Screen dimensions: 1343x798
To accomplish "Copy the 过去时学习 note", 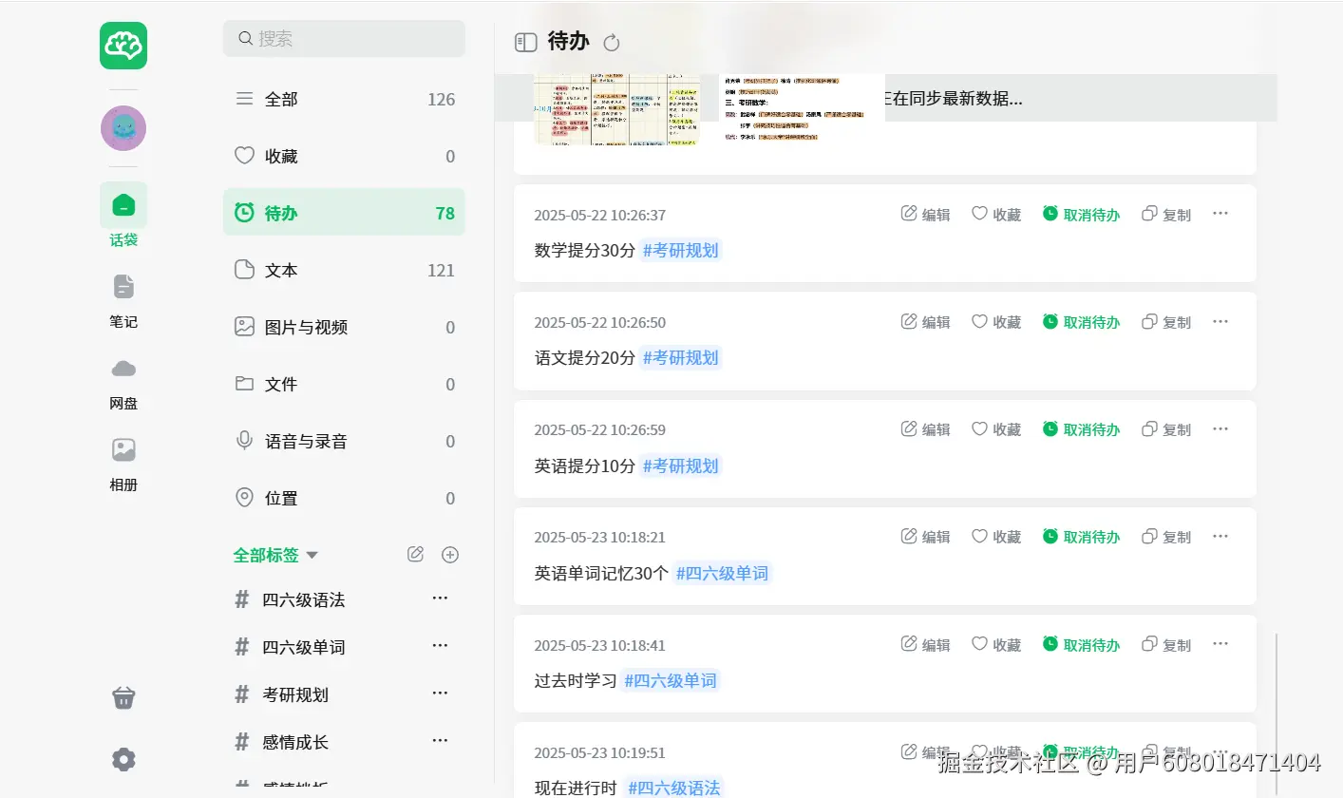I will 1166,645.
